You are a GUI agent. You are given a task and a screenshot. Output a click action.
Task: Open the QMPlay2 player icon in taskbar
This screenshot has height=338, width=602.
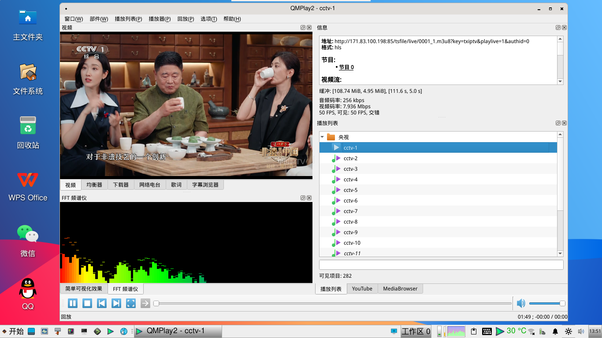[x=138, y=331]
